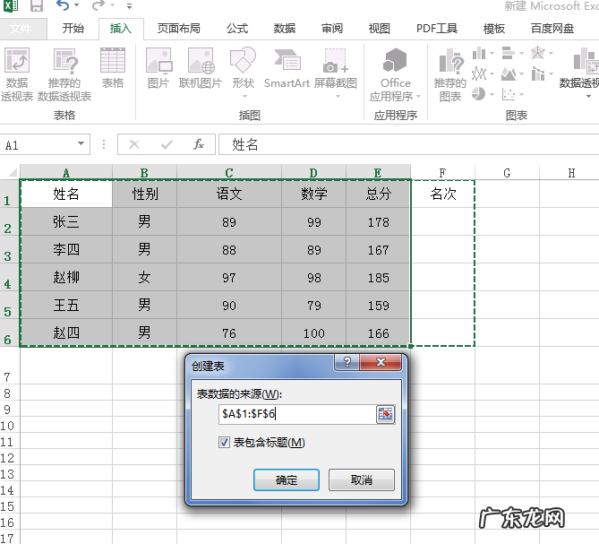Toggle the 表包含标题 checkbox
Screen dimensions: 599x544
click(x=224, y=443)
